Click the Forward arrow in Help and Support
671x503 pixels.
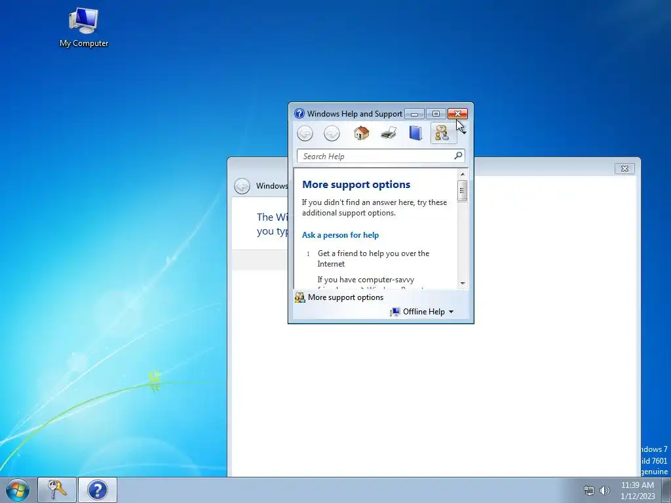[332, 134]
